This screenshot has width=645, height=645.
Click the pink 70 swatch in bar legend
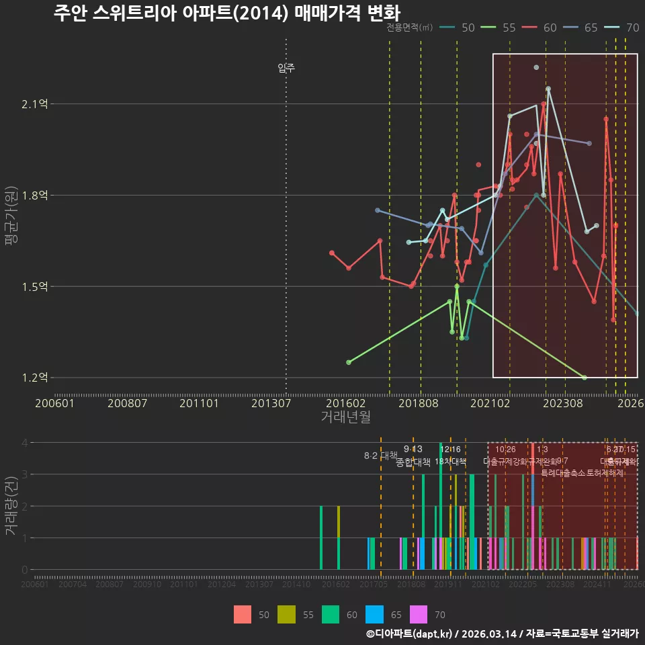(x=419, y=615)
